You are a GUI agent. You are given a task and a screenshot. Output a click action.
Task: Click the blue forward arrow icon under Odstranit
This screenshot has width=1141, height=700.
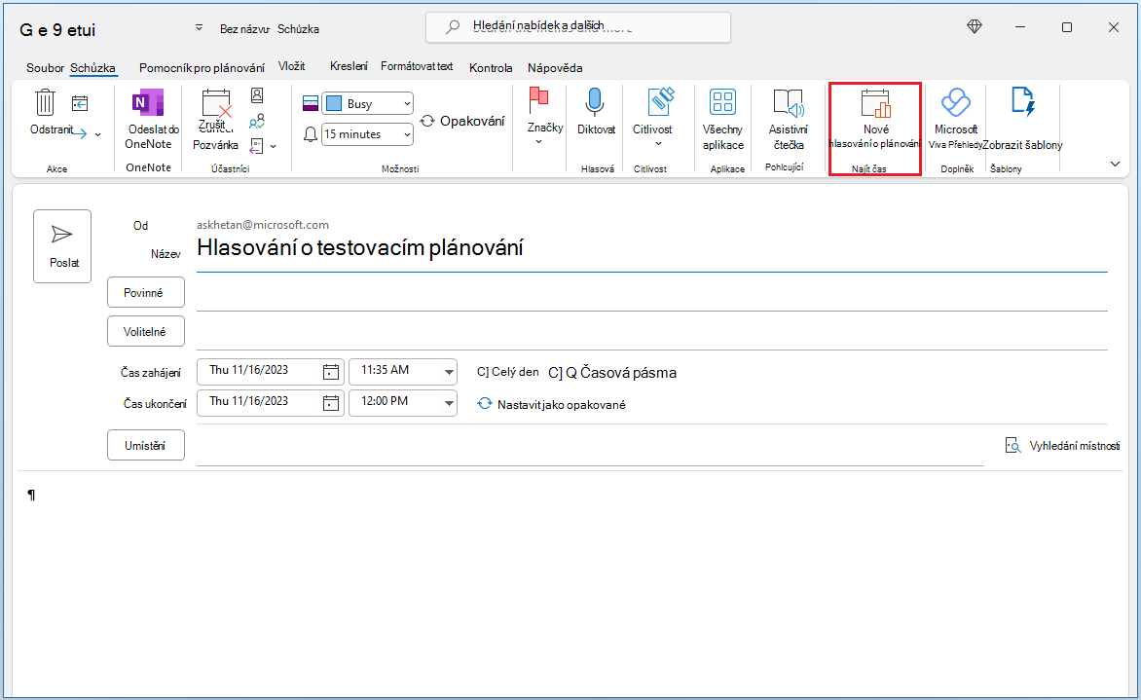[79, 134]
